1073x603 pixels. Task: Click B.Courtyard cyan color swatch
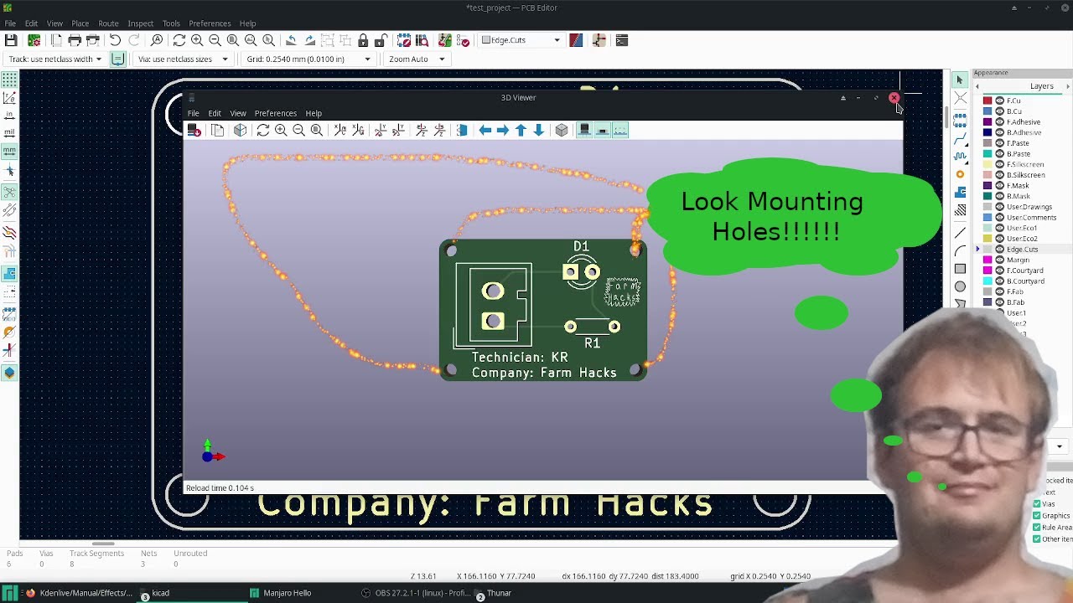pos(987,281)
